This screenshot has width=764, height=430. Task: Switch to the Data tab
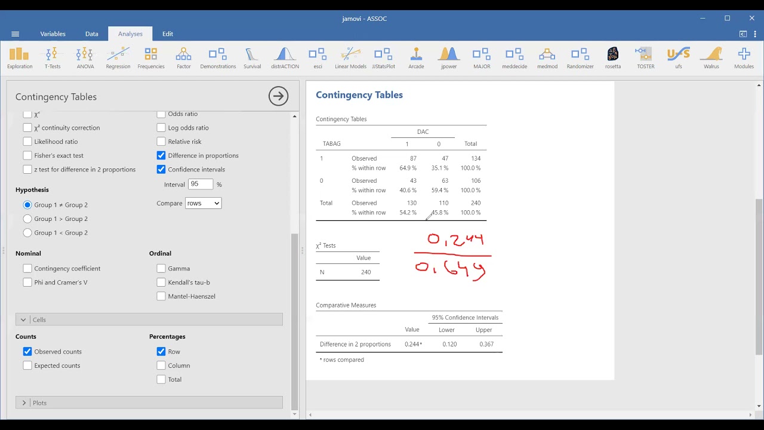coord(92,34)
